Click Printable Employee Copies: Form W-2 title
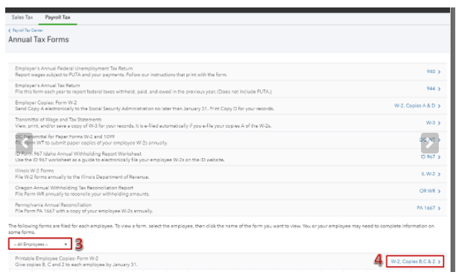The width and height of the screenshot is (456, 275). tap(57, 258)
